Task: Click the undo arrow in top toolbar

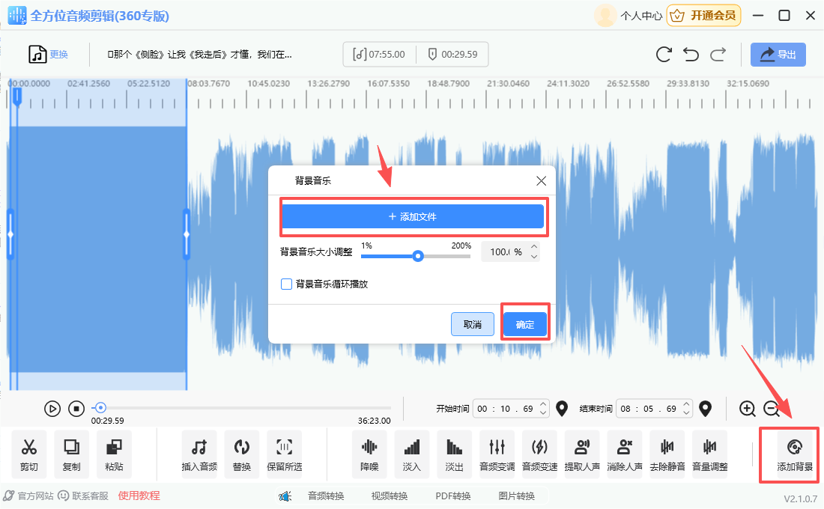Action: coord(691,55)
